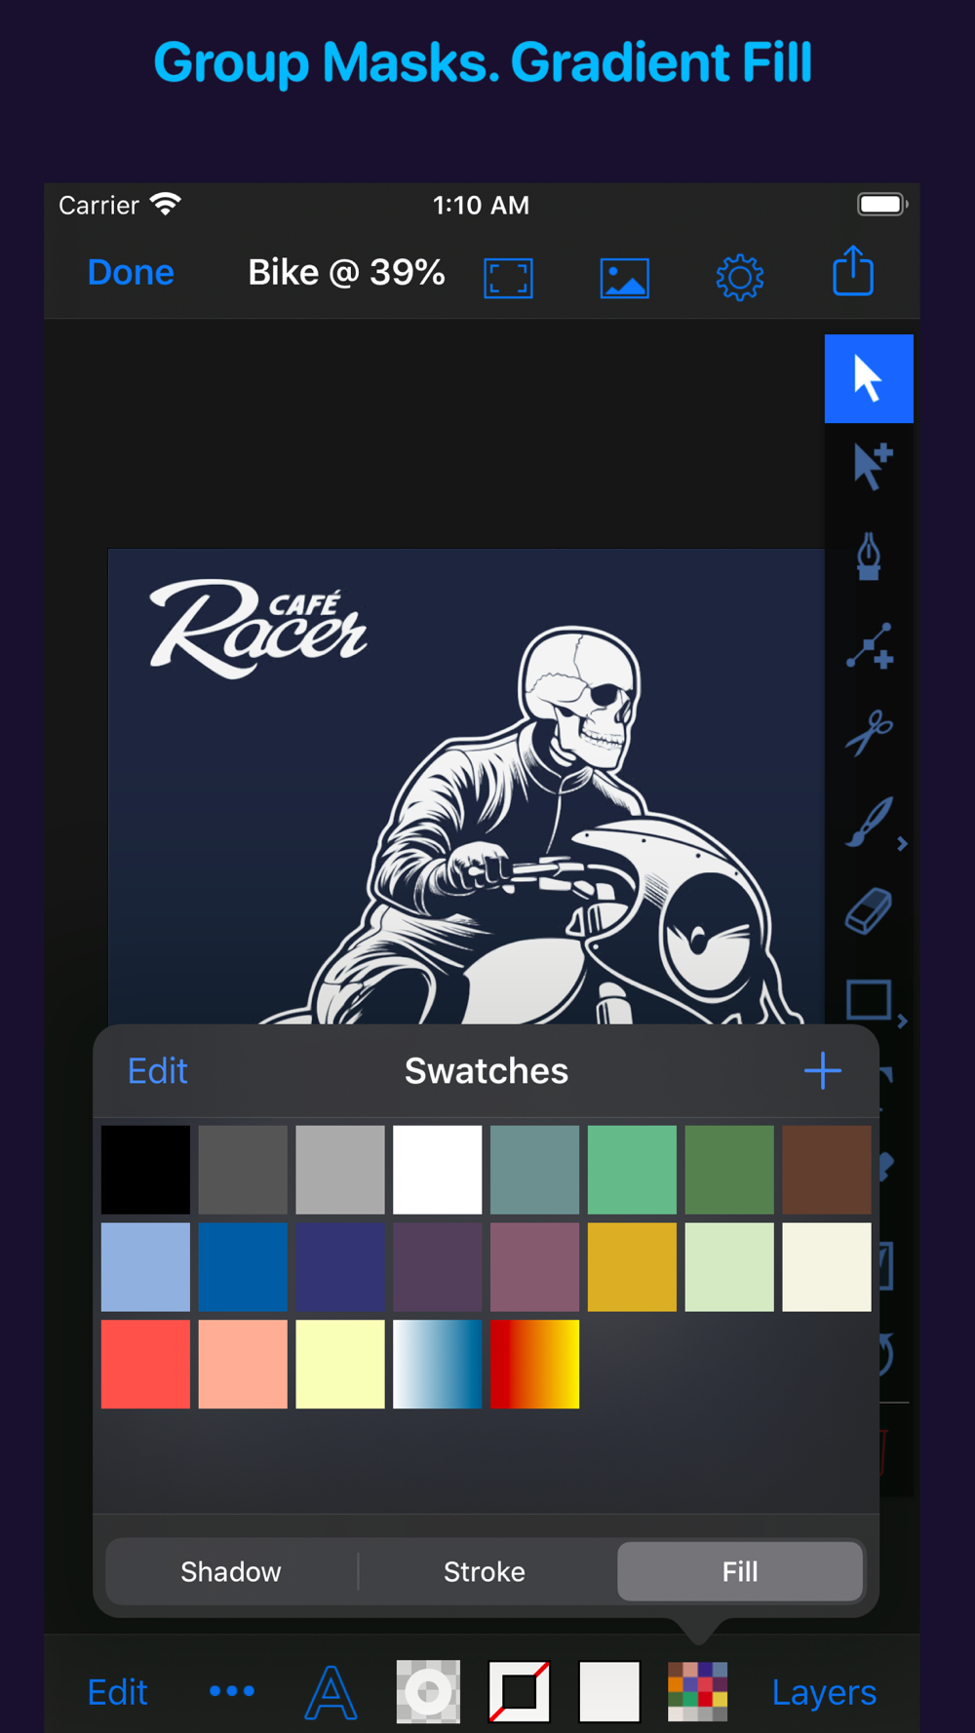Expand rectangle shape tool options chevron
975x1733 pixels.
click(903, 1021)
